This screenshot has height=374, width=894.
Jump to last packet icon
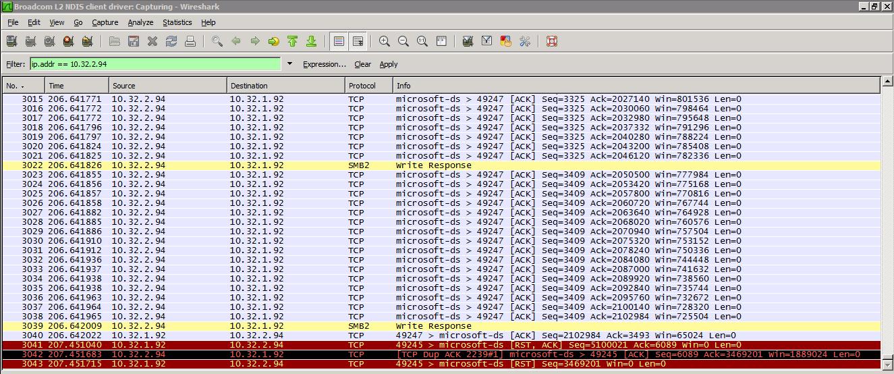click(x=311, y=41)
